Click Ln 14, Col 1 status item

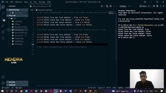click(92, 88)
